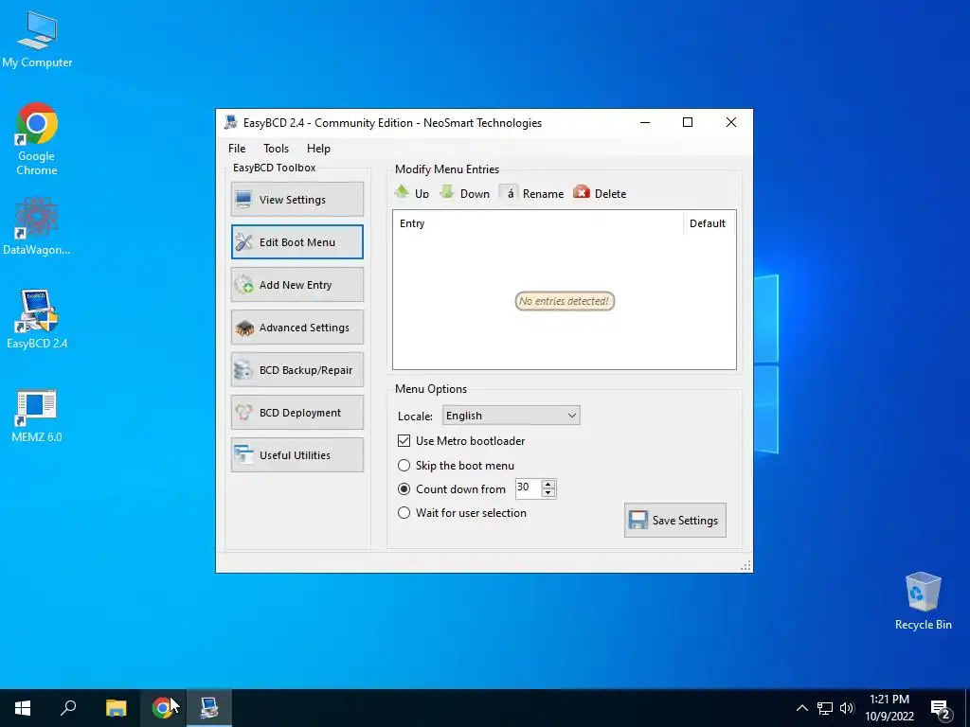The image size is (970, 727).
Task: Open File Explorer from taskbar
Action: click(x=116, y=708)
